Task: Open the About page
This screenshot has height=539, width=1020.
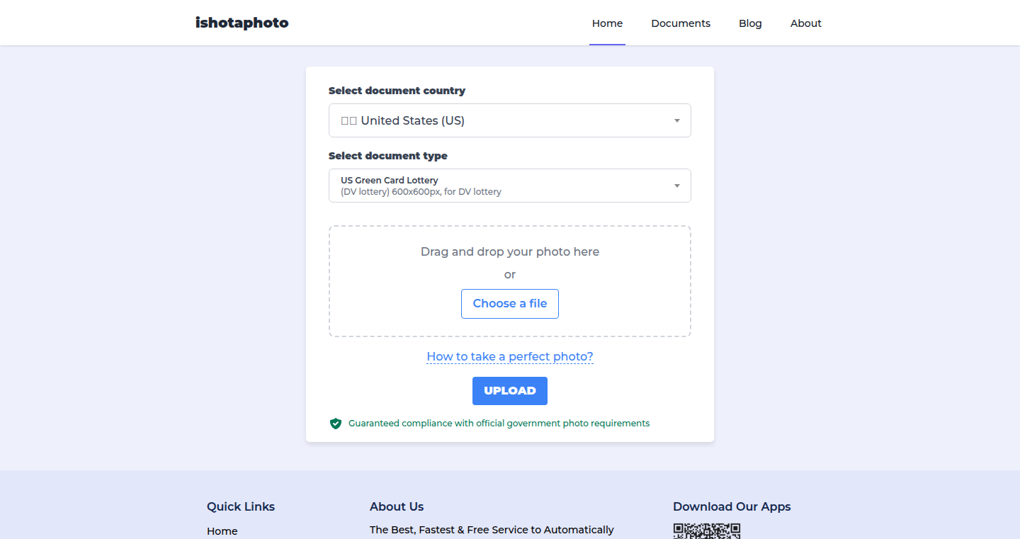Action: [806, 23]
